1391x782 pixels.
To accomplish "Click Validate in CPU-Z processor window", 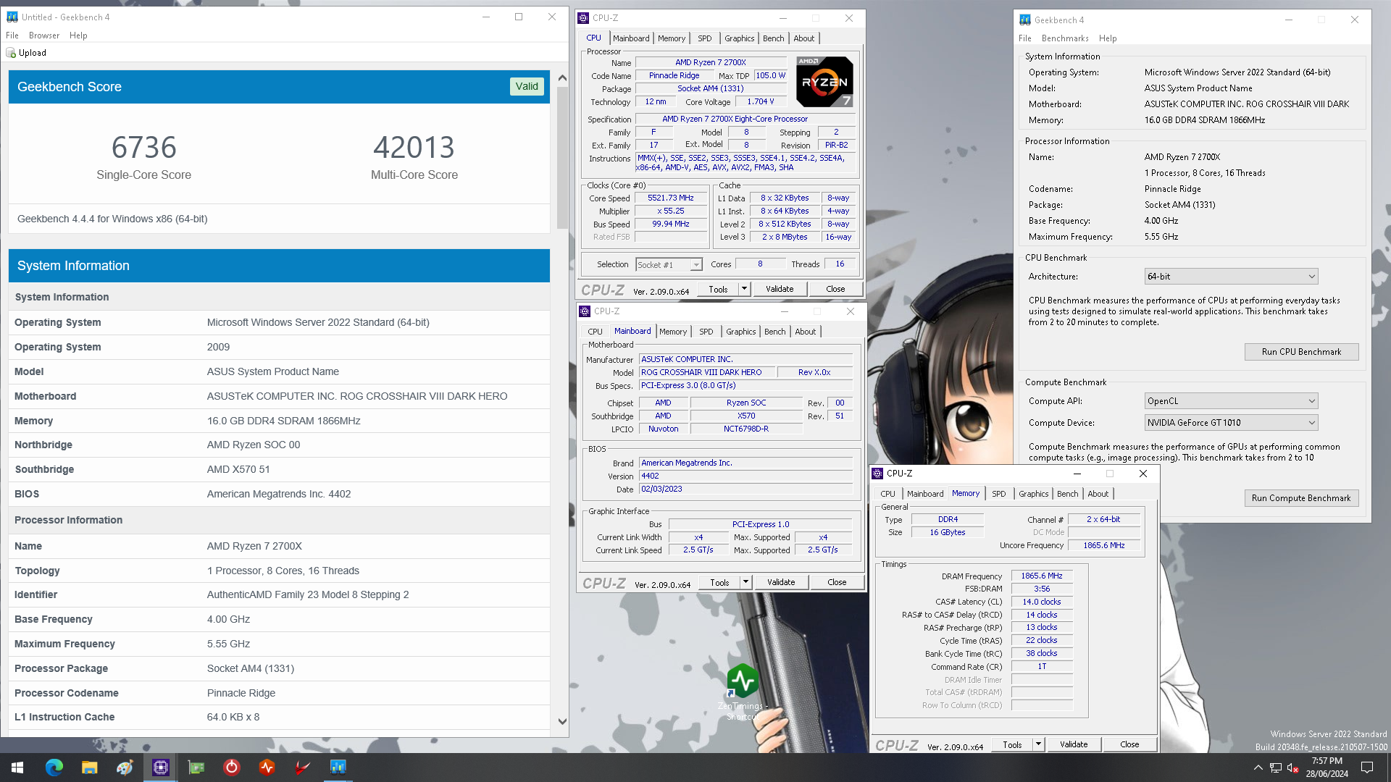I will [780, 289].
